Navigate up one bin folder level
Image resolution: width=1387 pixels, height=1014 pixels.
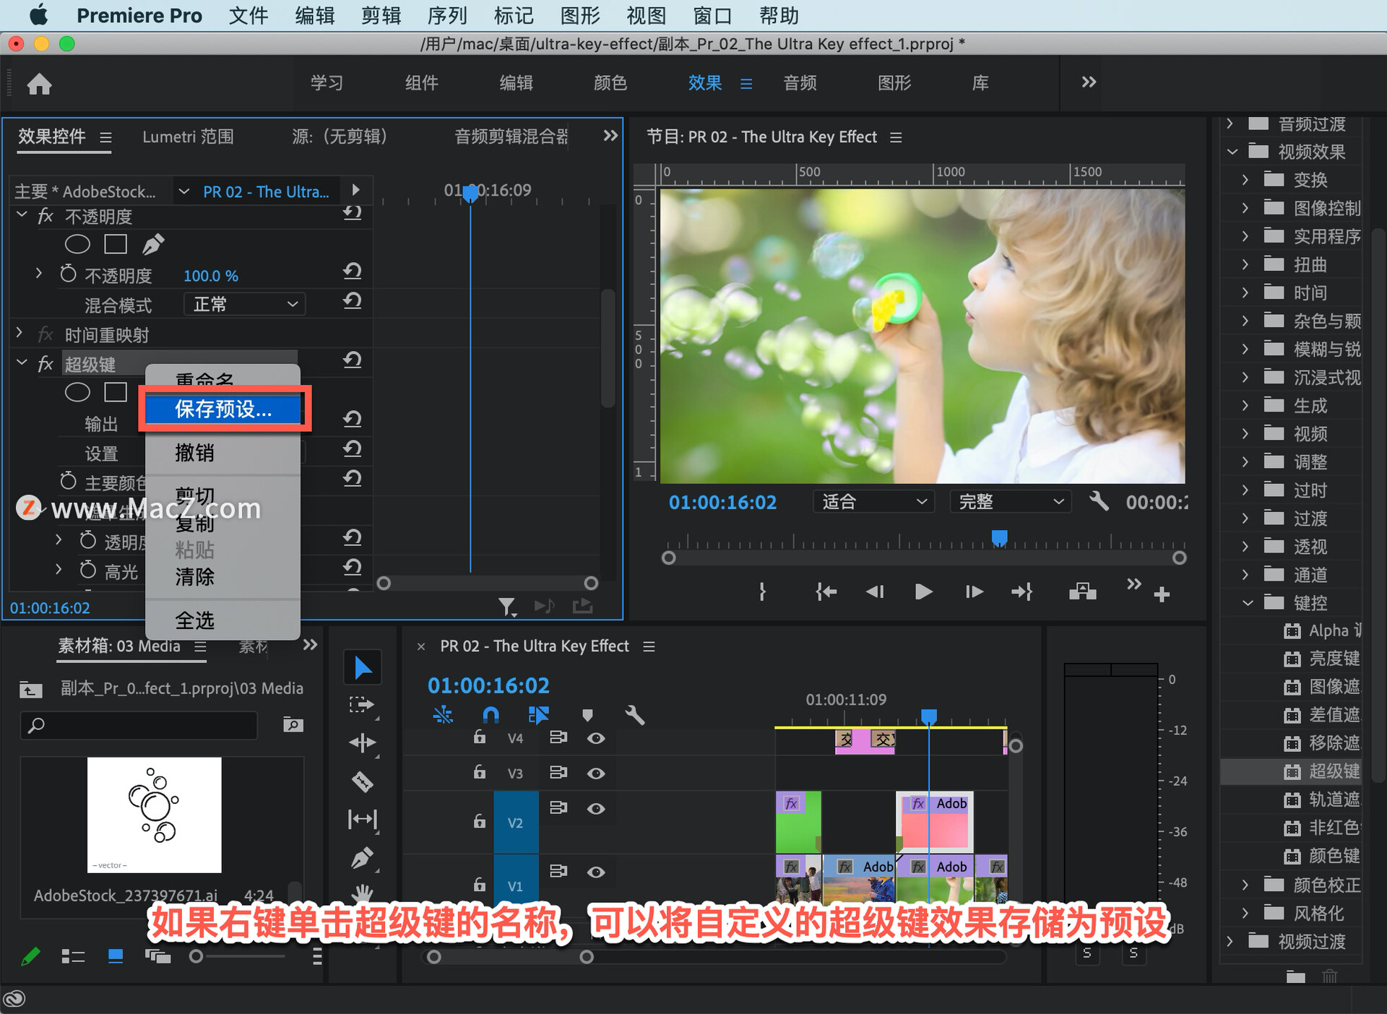(30, 689)
